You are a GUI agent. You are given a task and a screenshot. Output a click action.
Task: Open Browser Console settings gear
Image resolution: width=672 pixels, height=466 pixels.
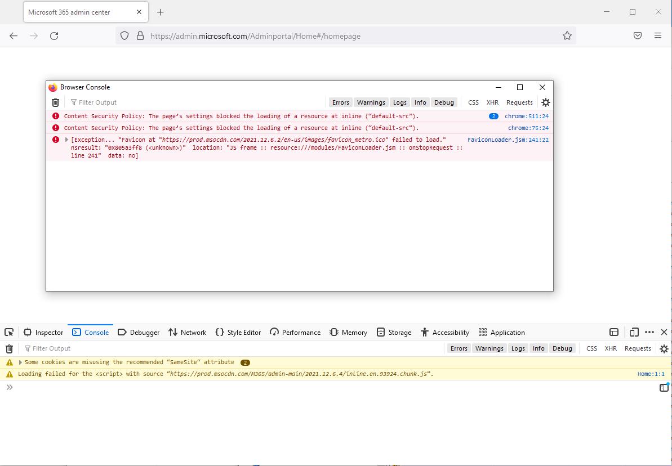pyautogui.click(x=545, y=102)
